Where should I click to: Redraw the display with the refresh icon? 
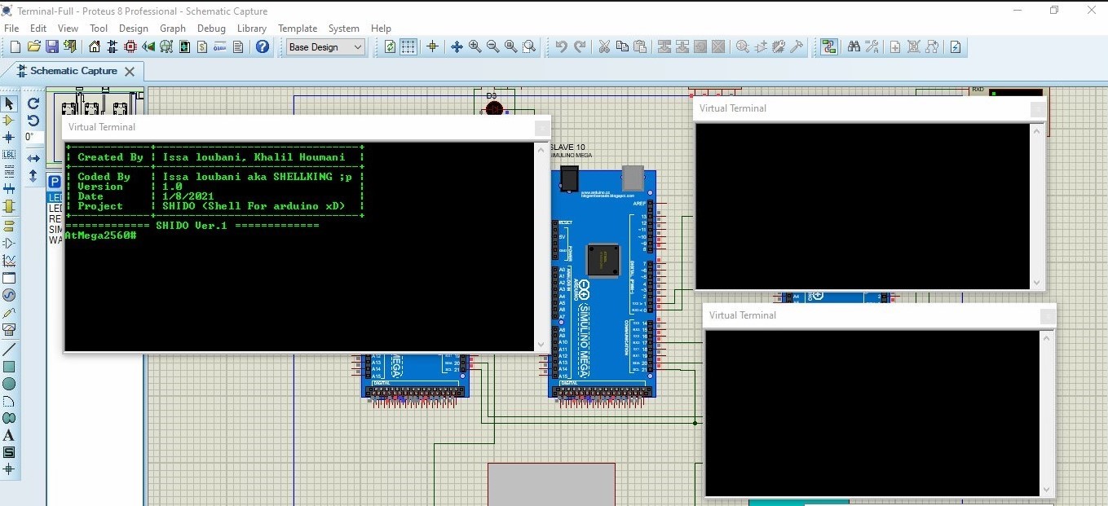coord(390,47)
